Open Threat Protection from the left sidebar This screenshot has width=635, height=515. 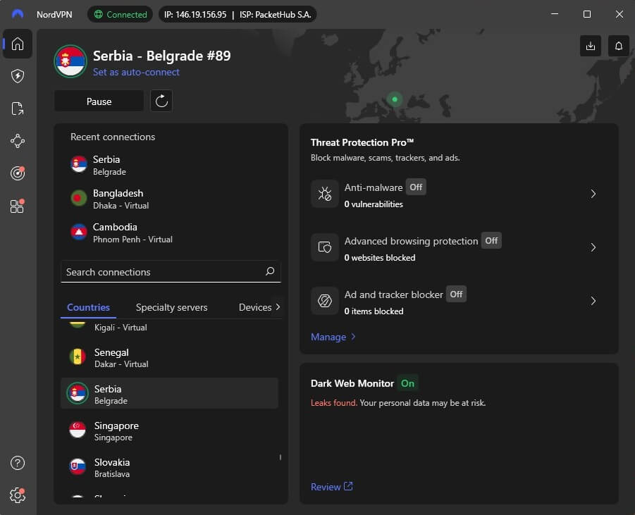[x=17, y=76]
